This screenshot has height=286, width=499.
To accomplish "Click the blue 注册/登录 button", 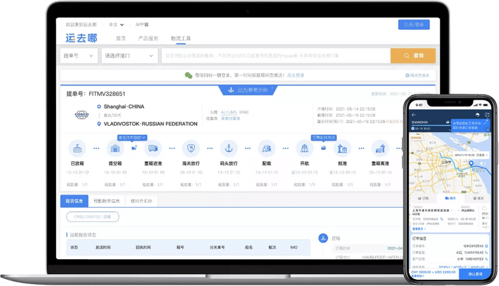I will [x=414, y=24].
